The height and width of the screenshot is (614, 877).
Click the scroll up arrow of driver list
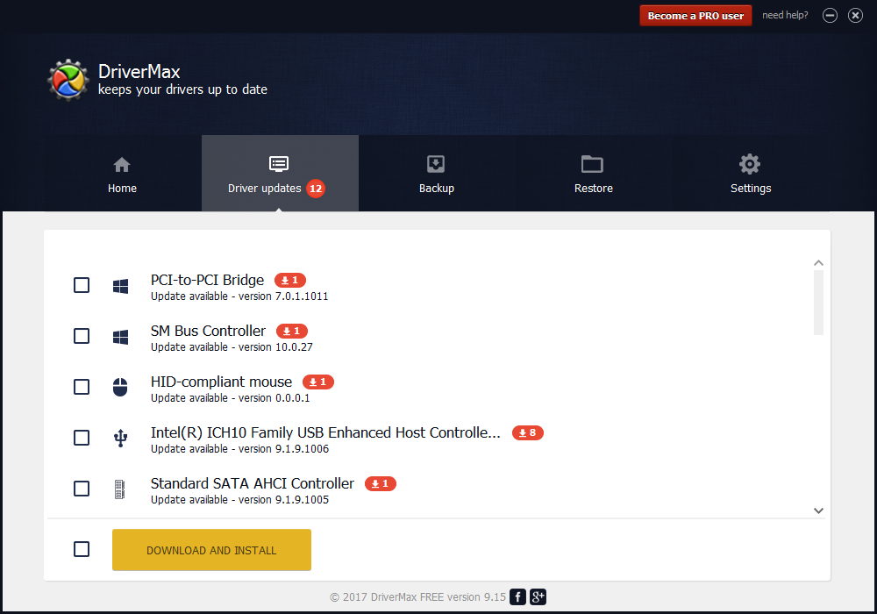tap(818, 263)
